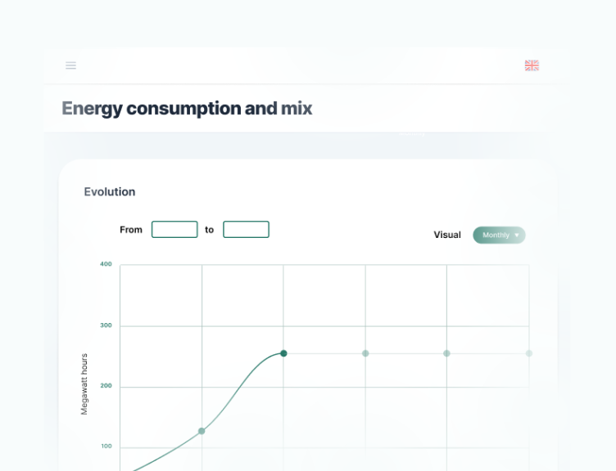
Task: Click the 'Visual' label beside the dropdown
Action: (447, 235)
